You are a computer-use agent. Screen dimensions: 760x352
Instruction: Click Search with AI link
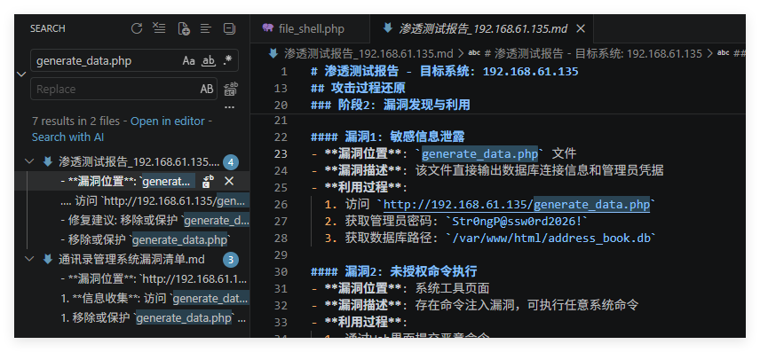[67, 137]
